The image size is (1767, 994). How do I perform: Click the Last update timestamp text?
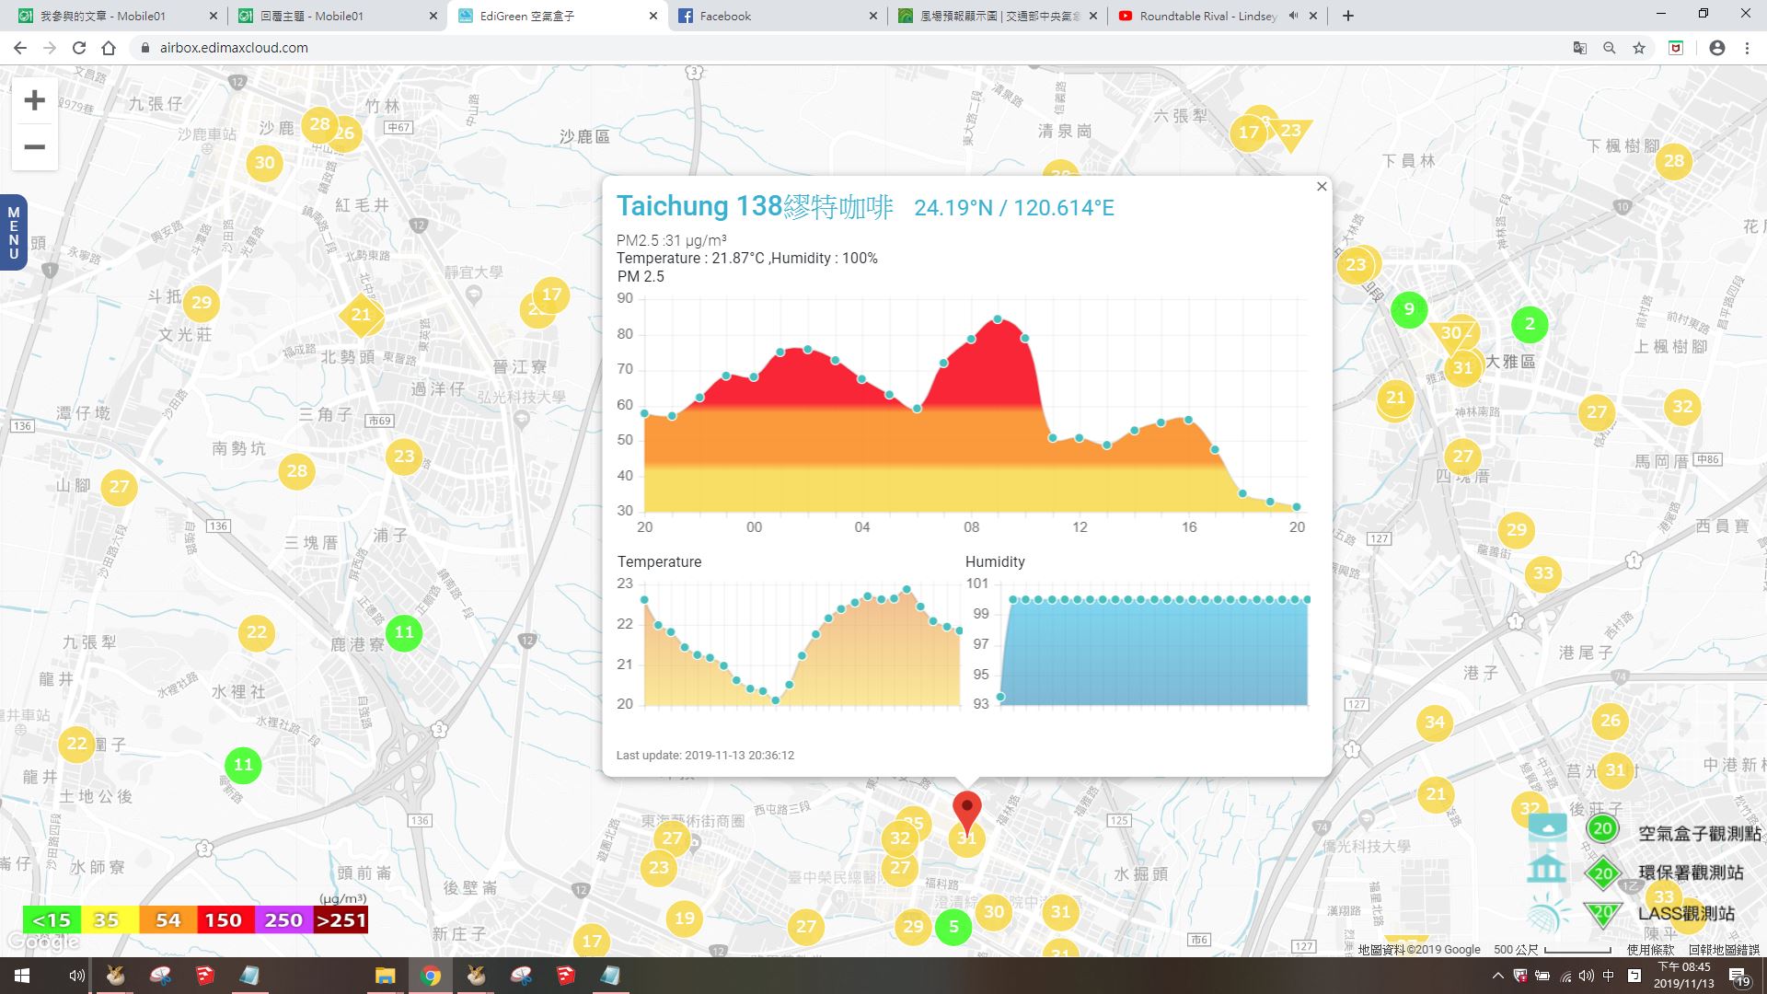coord(705,755)
